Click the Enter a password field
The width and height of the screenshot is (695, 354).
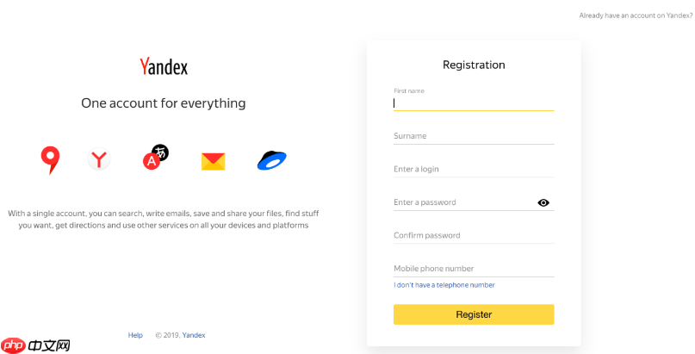pyautogui.click(x=461, y=202)
